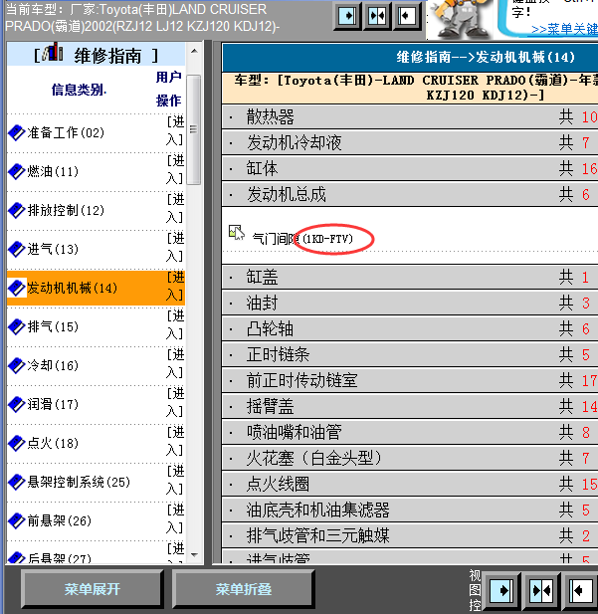Click 进入 for 悬架控制系统(25)

175,480
